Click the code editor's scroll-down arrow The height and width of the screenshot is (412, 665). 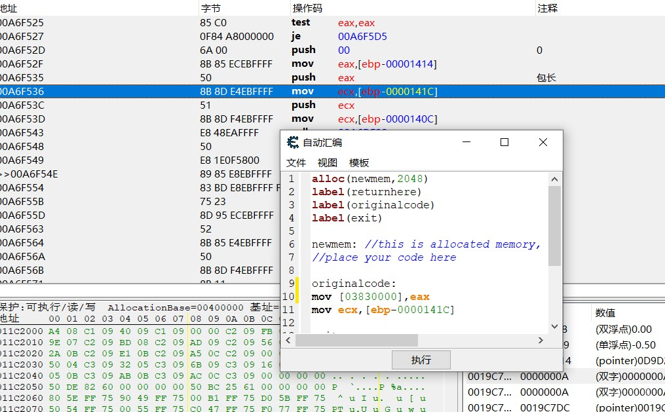[x=554, y=326]
